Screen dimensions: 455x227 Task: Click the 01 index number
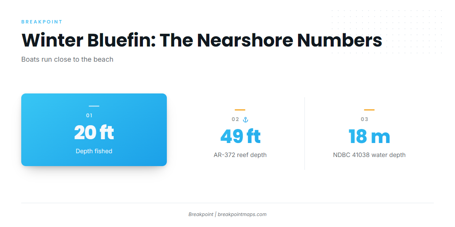point(89,116)
